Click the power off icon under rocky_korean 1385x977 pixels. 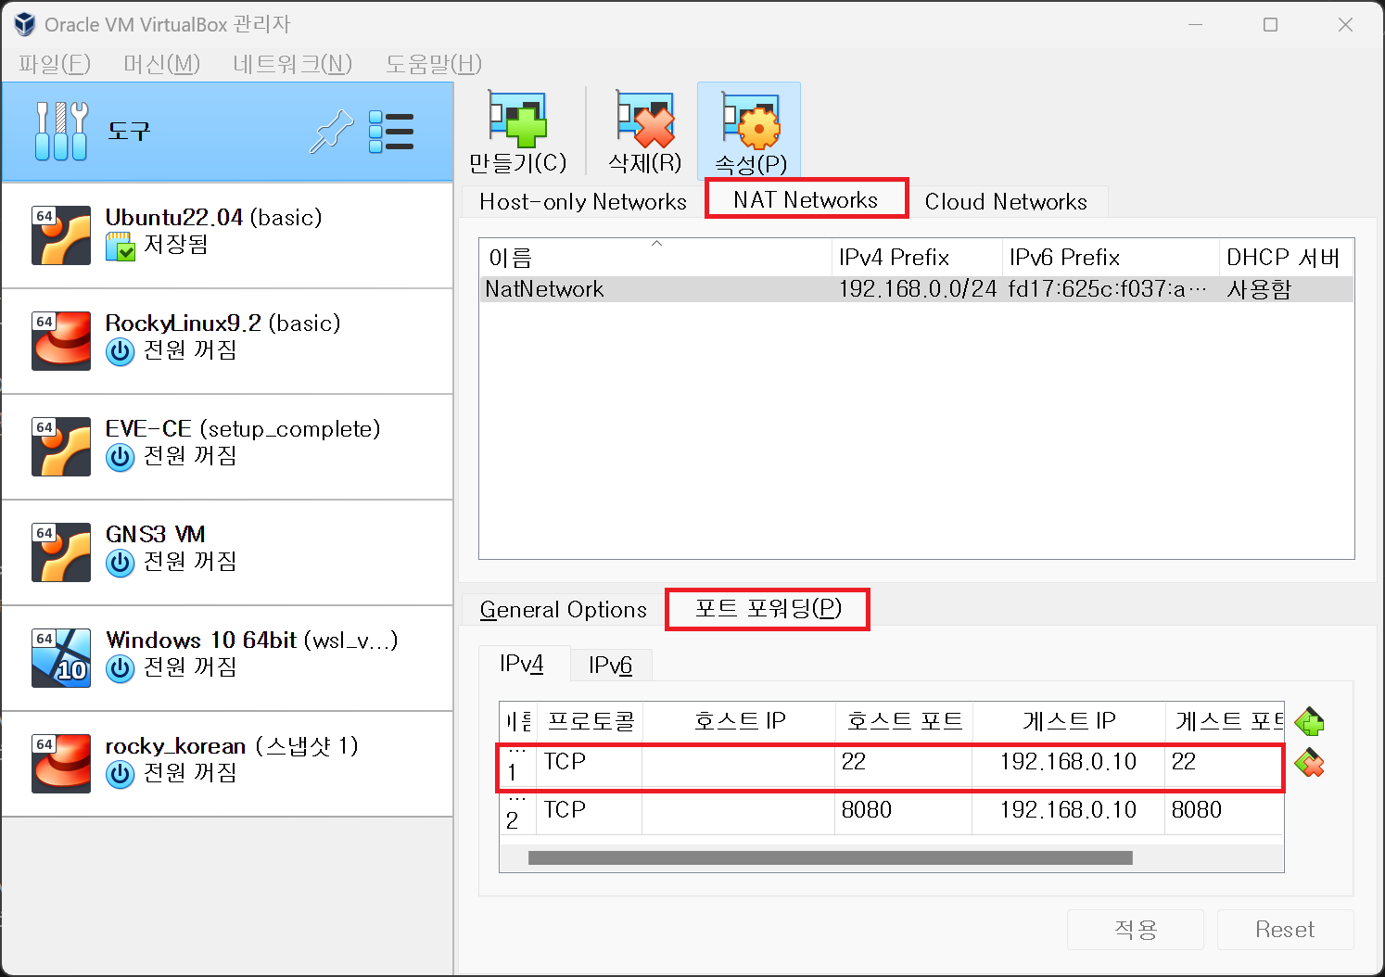click(x=121, y=775)
